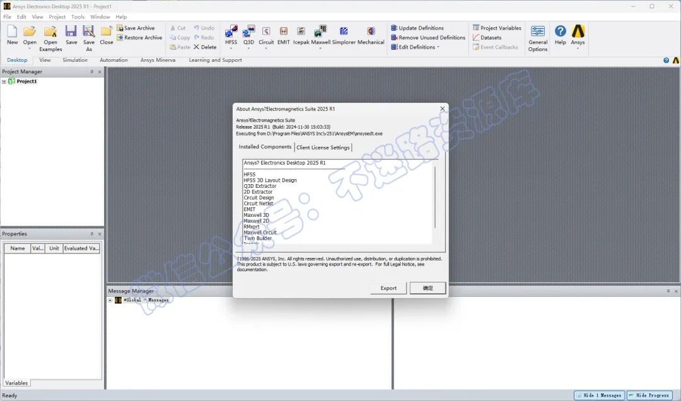
Task: Close the About Ansys dialog
Action: [442, 108]
